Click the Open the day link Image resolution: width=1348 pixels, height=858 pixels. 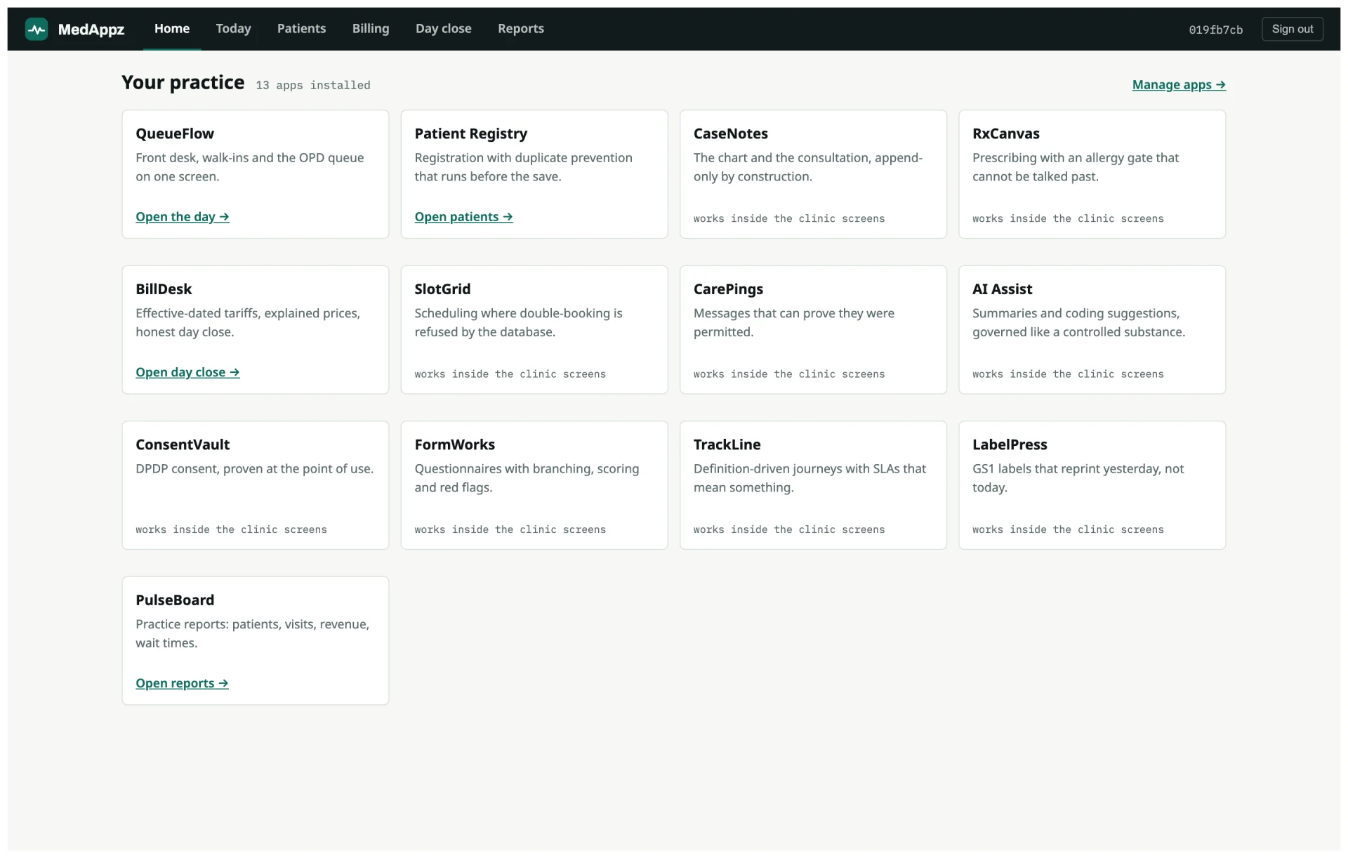click(183, 217)
